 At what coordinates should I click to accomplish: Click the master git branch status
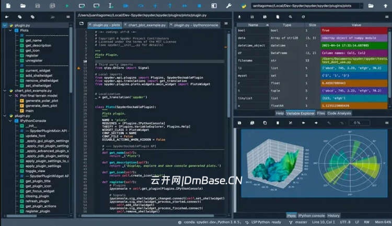(298, 222)
